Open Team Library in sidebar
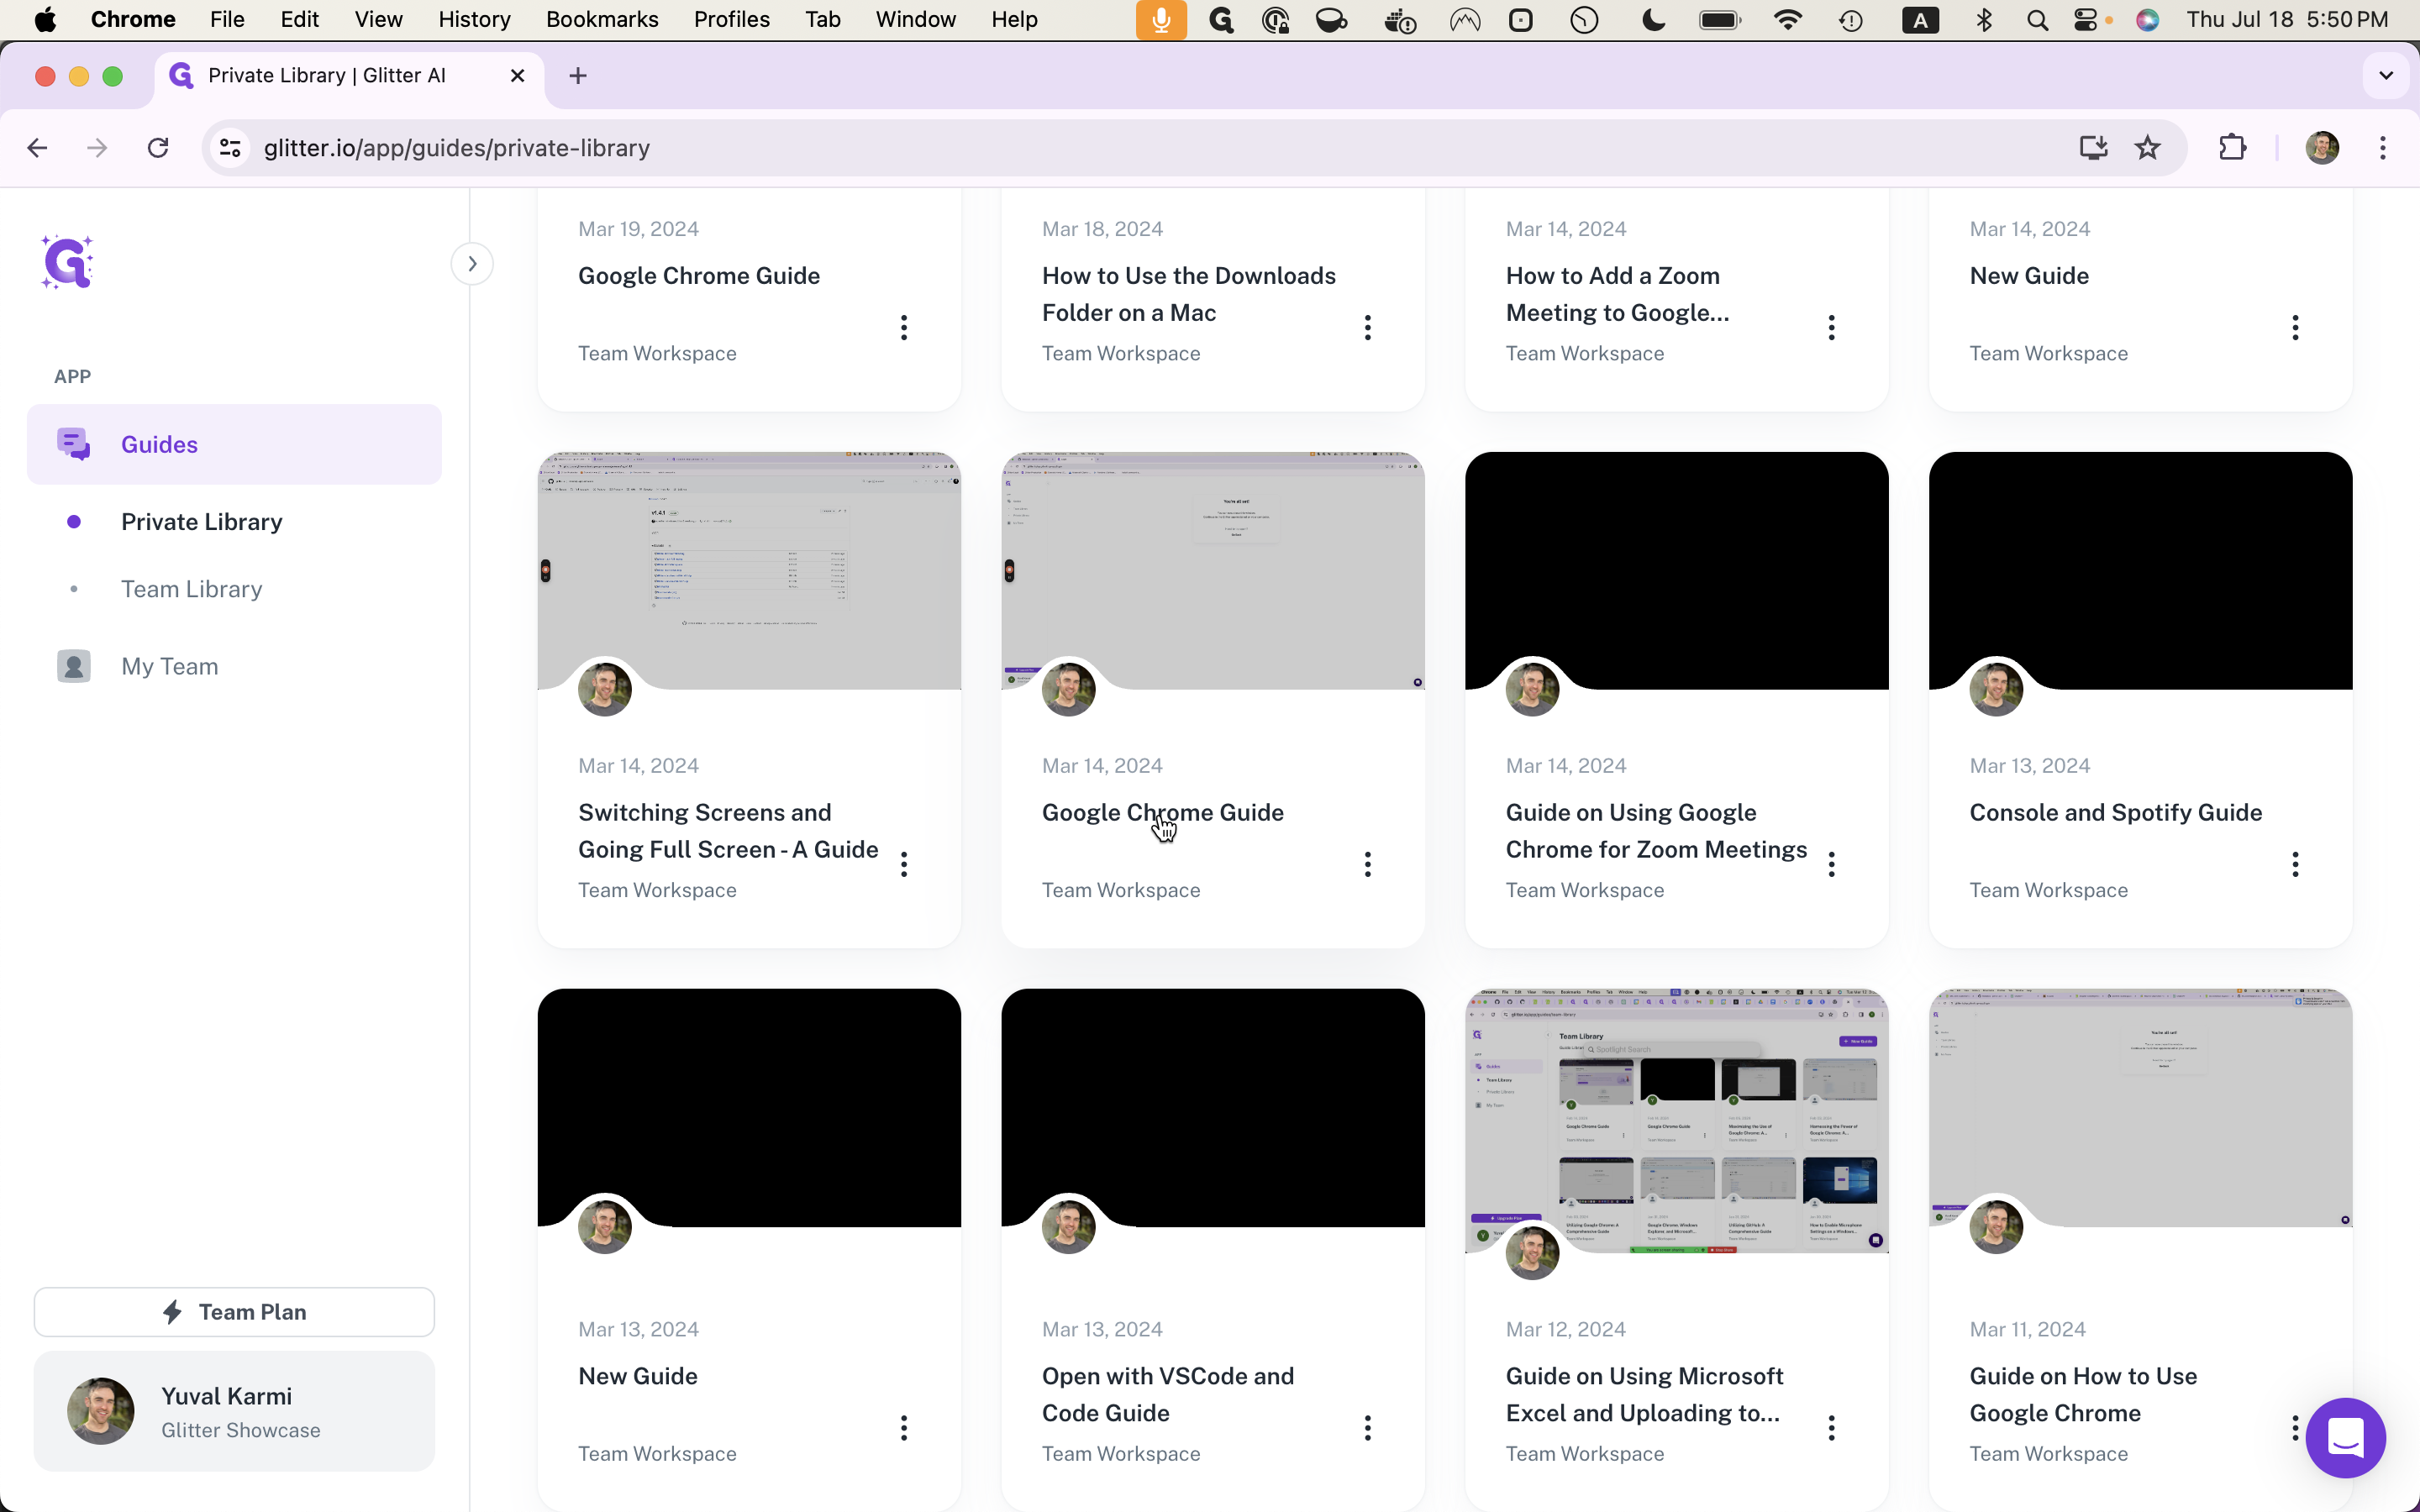Viewport: 2420px width, 1512px height. pos(191,589)
